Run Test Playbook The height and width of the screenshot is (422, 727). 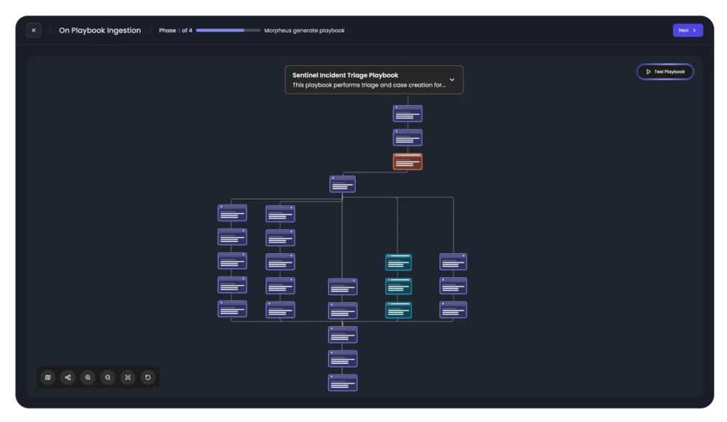point(665,72)
